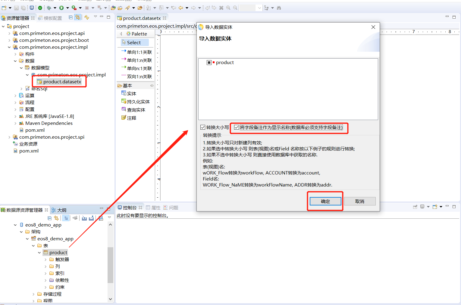The image size is (461, 305).
Task: Click the 确定 button
Action: 325,201
